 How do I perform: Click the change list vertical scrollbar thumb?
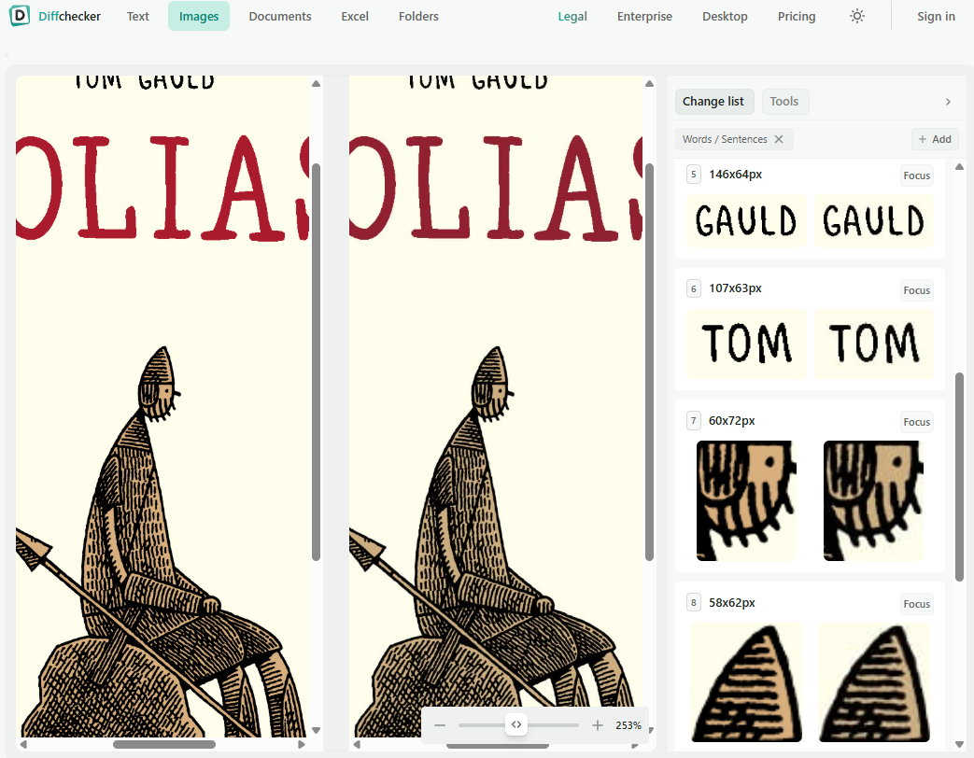959,477
